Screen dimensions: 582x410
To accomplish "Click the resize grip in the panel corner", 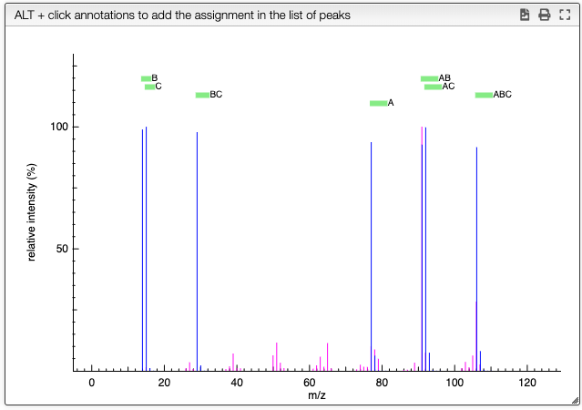I will click(x=575, y=400).
